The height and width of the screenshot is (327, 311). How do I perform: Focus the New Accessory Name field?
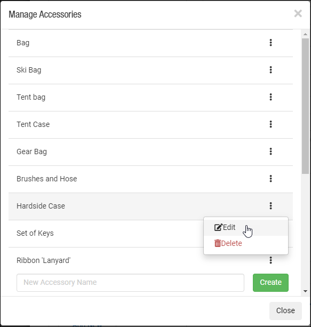click(x=130, y=283)
